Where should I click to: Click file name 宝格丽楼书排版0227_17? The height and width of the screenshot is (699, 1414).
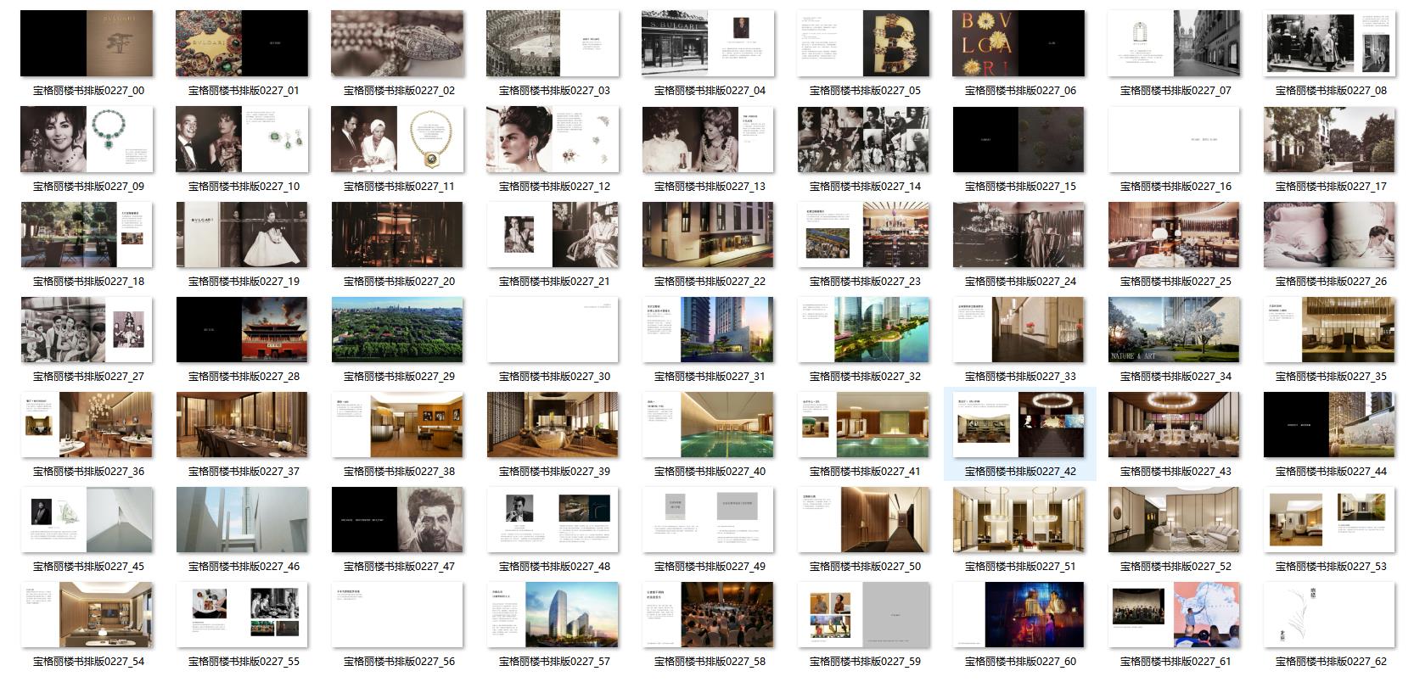1331,187
